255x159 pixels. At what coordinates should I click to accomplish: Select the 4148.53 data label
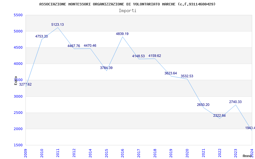(x=138, y=56)
